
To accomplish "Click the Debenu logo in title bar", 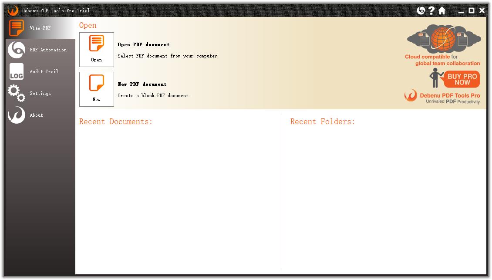I will pos(13,10).
